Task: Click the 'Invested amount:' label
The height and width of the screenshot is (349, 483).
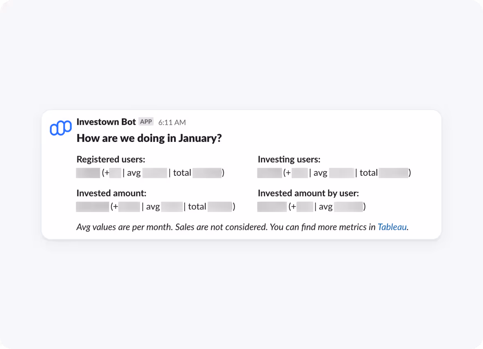Action: tap(111, 193)
